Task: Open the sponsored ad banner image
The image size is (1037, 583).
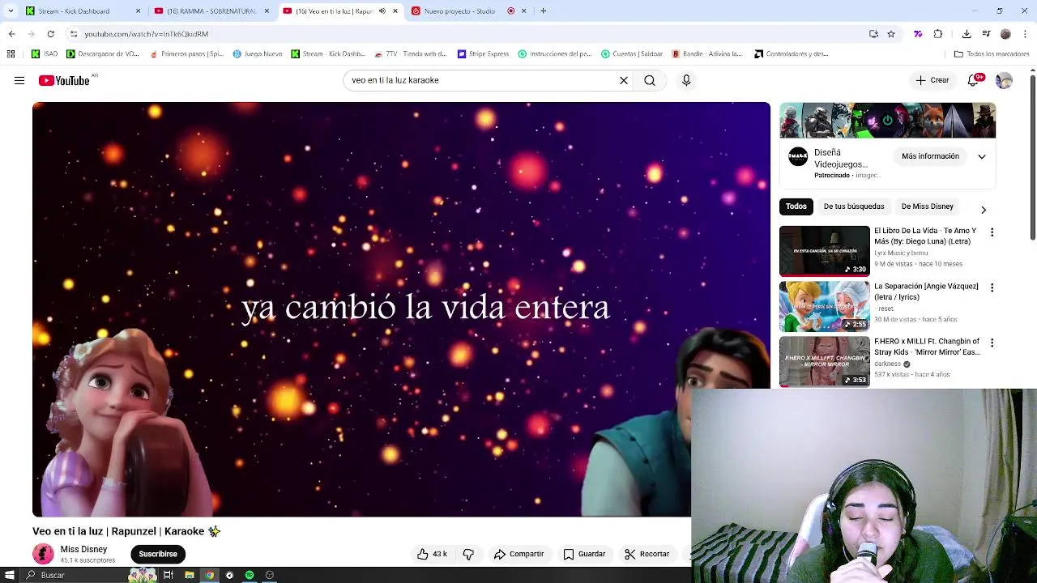Action: pos(887,121)
